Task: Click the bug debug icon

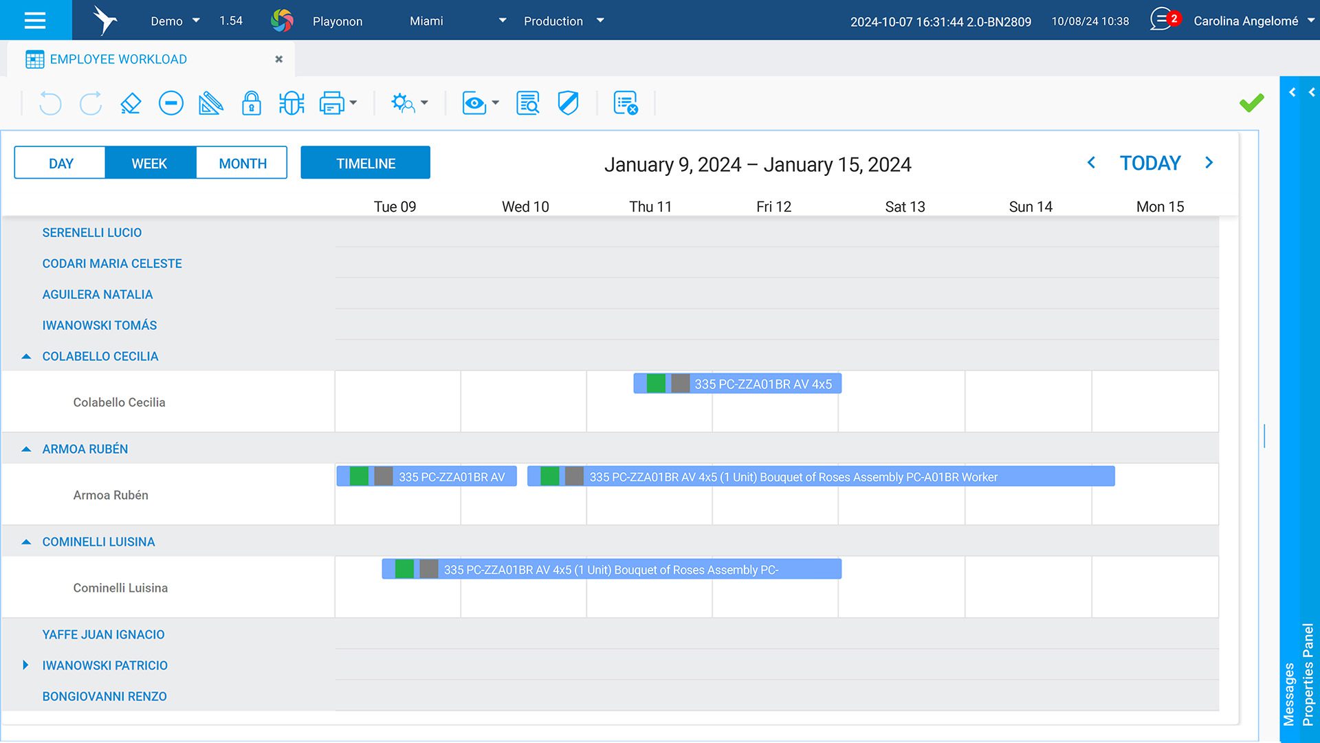Action: pos(291,104)
